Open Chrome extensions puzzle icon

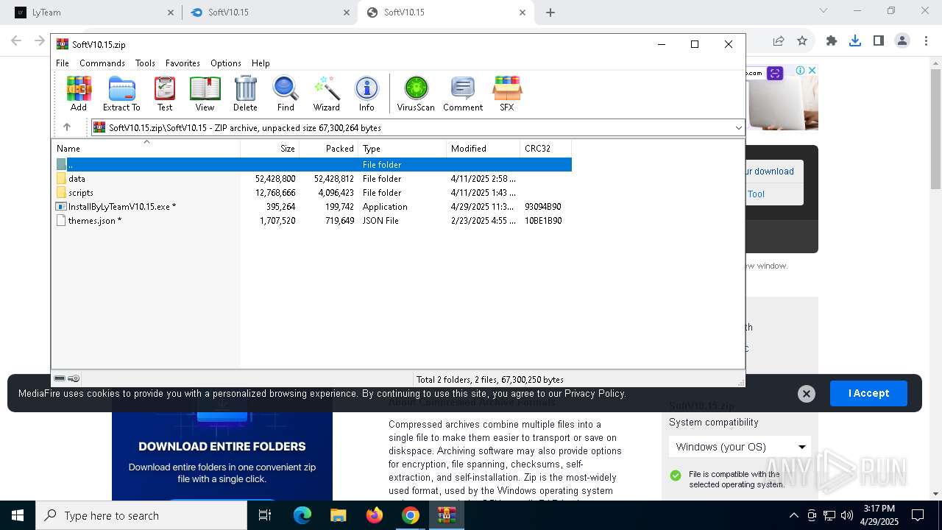[832, 41]
